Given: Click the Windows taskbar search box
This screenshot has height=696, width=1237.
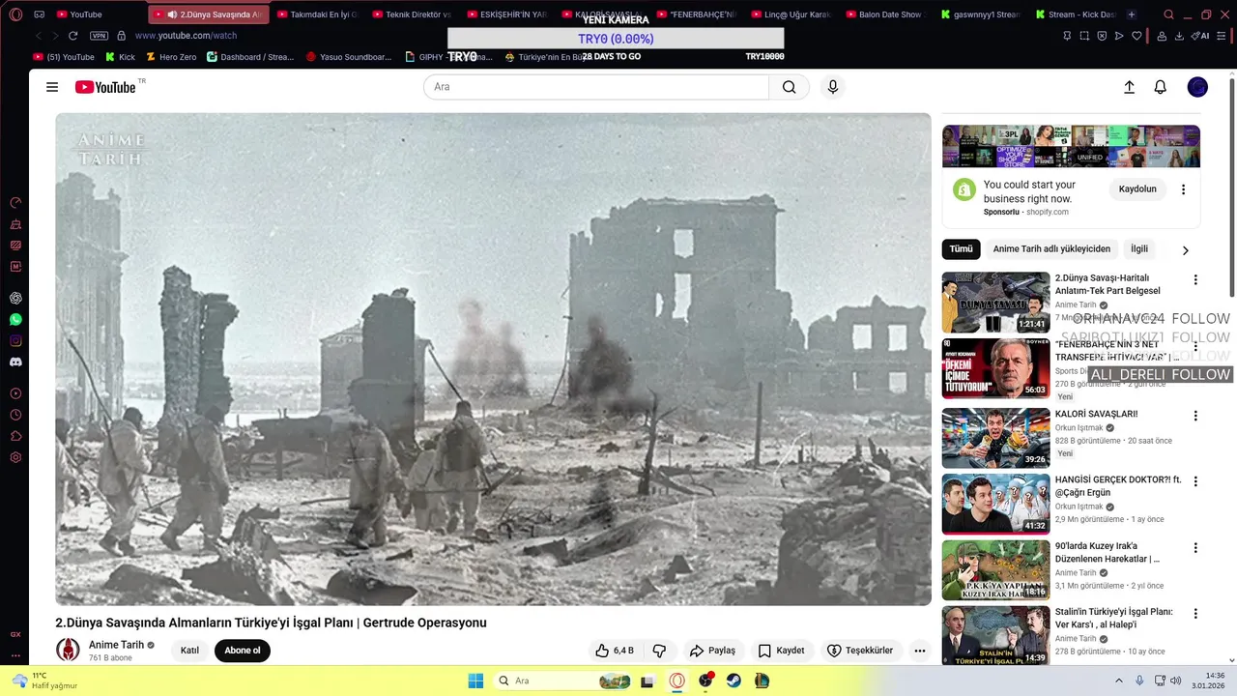Looking at the screenshot, I should [x=563, y=681].
